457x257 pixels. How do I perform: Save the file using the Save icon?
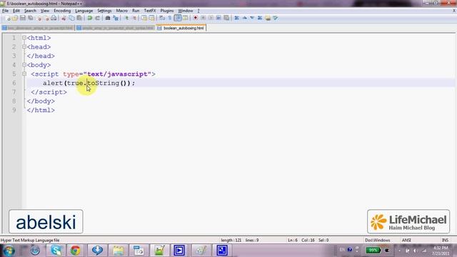[x=22, y=18]
